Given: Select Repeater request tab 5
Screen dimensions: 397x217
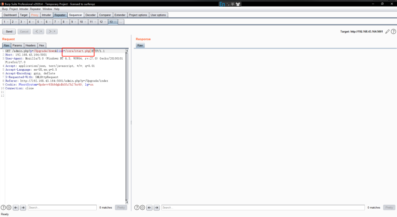Looking at the screenshot, I should 38,22.
